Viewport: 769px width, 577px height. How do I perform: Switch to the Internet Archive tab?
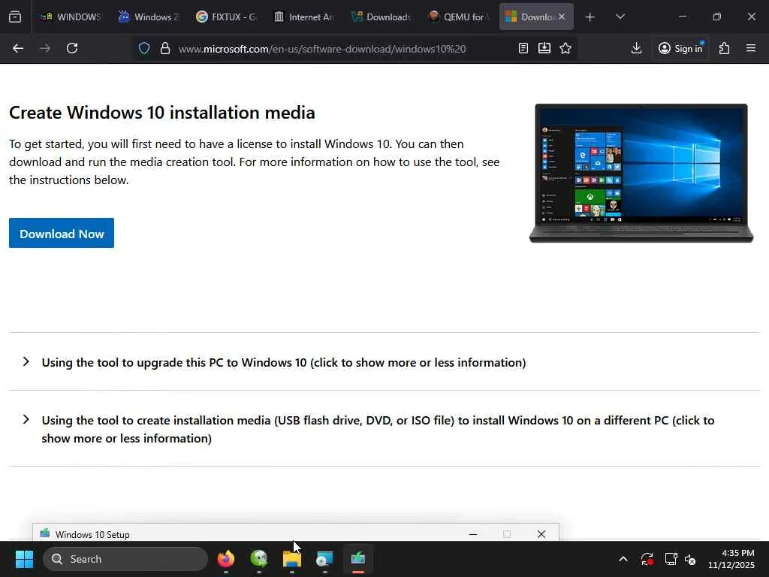click(x=304, y=17)
